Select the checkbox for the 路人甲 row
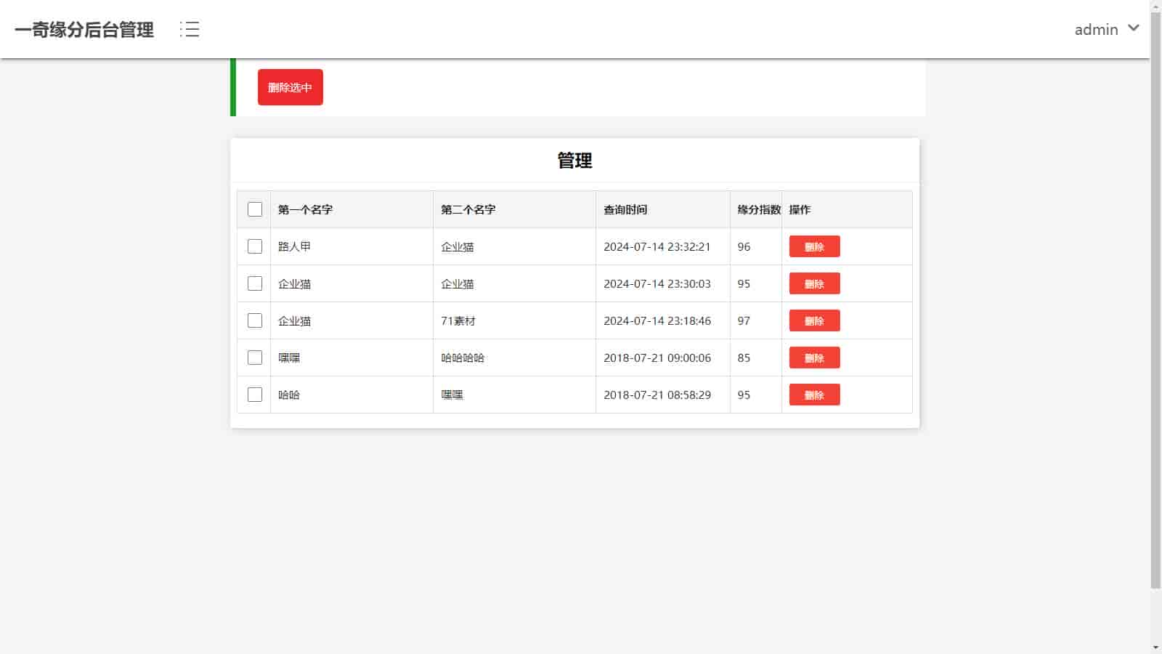The height and width of the screenshot is (654, 1162). [255, 246]
